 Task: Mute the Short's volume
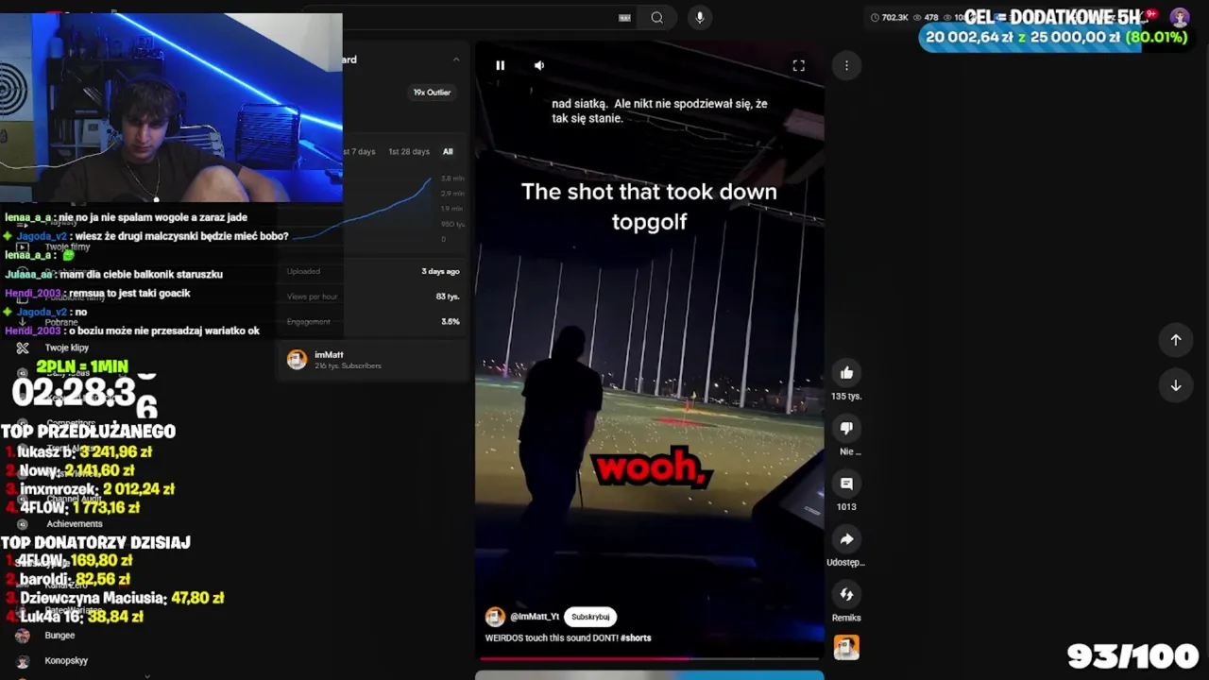539,65
